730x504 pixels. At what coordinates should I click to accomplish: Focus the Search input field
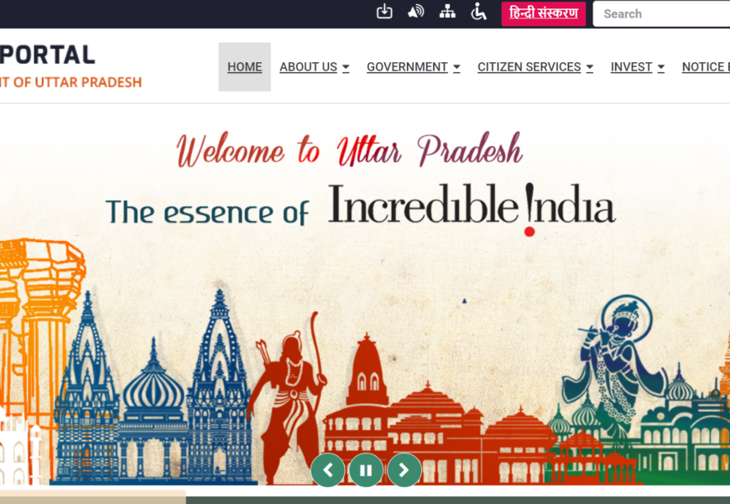tap(661, 14)
